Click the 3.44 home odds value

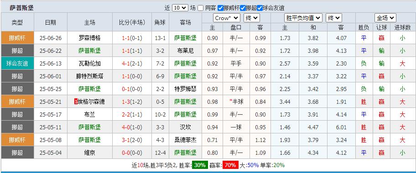click(x=285, y=102)
